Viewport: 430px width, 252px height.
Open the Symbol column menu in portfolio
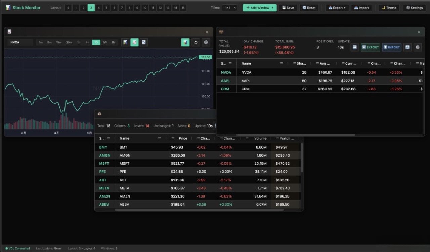pyautogui.click(x=230, y=63)
